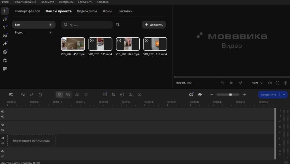Open the Редактирование menu
Image resolution: width=290 pixels, height=164 pixels.
(x=25, y=2)
